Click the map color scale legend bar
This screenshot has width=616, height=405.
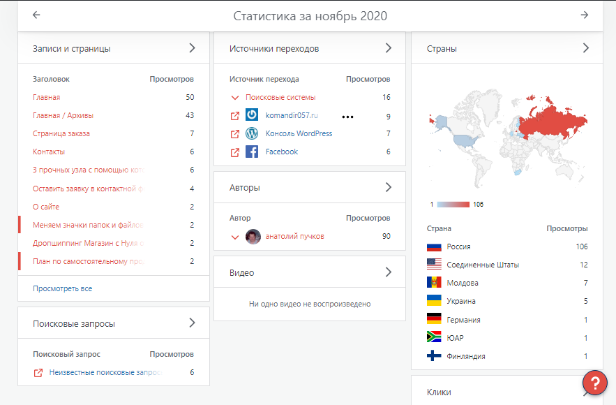click(x=453, y=205)
